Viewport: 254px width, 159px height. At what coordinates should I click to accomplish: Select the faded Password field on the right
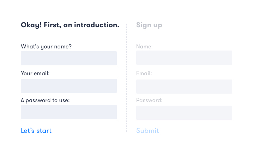point(184,113)
